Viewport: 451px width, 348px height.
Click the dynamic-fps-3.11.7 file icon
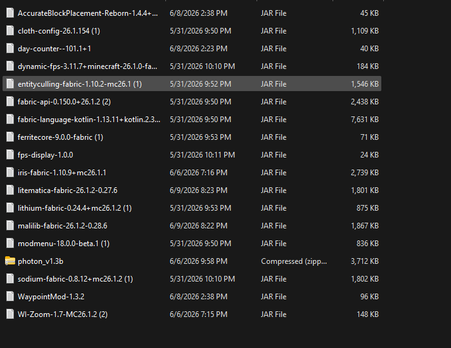[10, 66]
